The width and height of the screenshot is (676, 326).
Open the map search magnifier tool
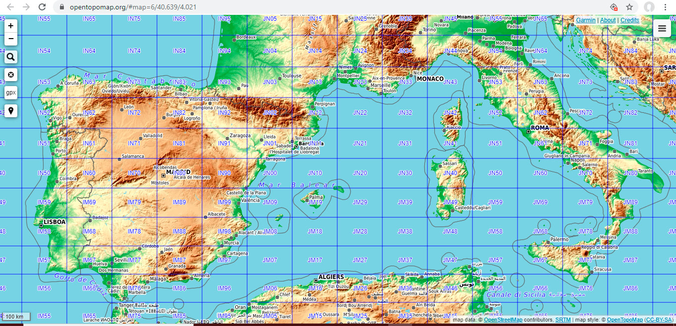11,57
